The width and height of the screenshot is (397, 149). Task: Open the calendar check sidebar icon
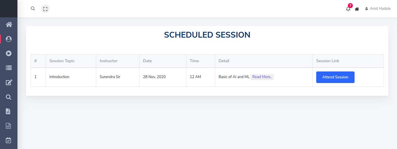[8, 140]
